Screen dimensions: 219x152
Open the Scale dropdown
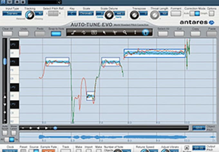click(x=86, y=13)
